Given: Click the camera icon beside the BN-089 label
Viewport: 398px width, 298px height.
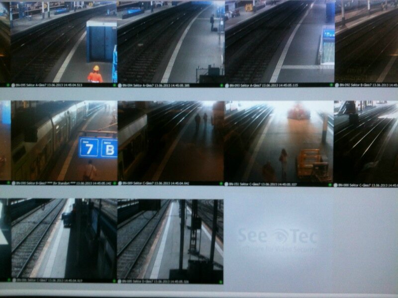Looking at the screenshot, I should [x=120, y=183].
